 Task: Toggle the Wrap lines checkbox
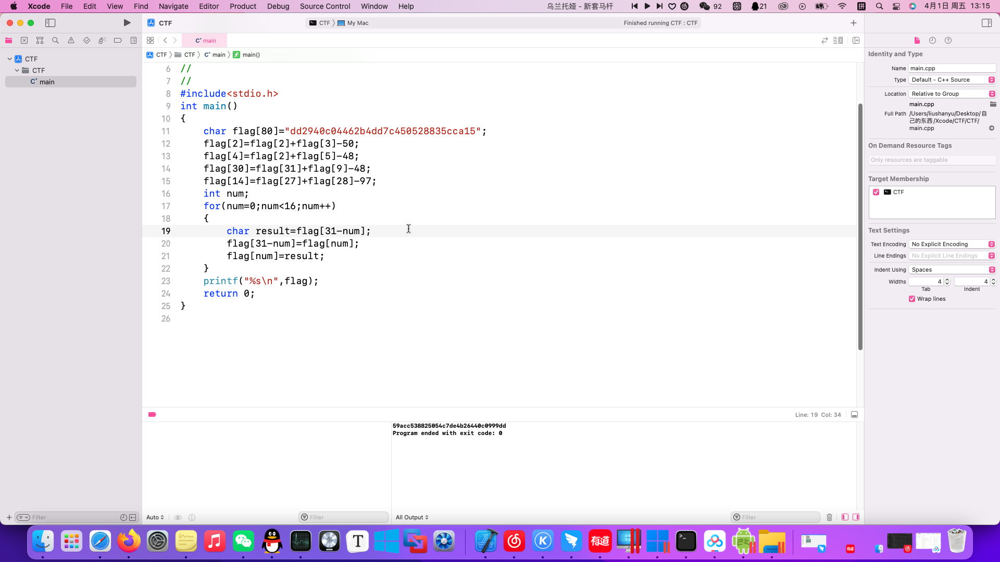pyautogui.click(x=912, y=299)
